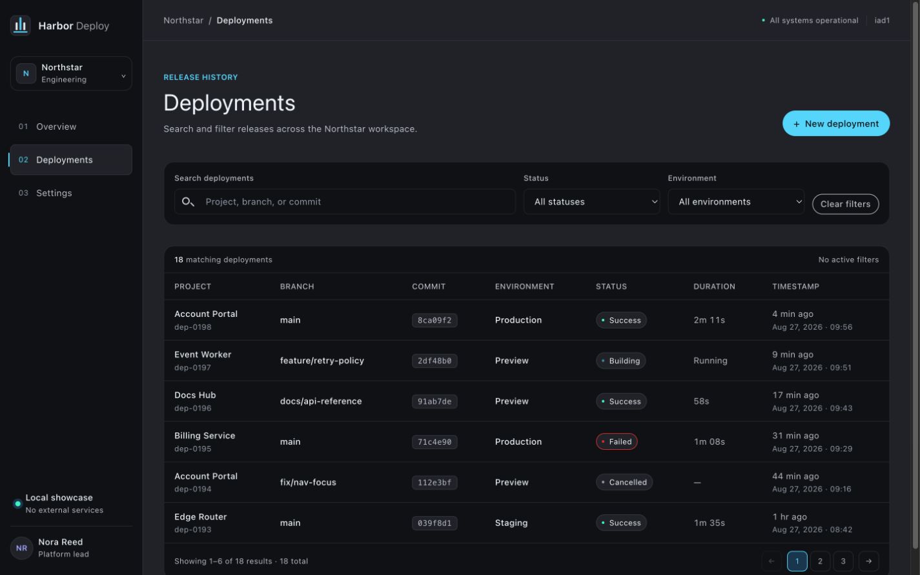Click the No active filters label
Image resolution: width=920 pixels, height=575 pixels.
tap(848, 259)
